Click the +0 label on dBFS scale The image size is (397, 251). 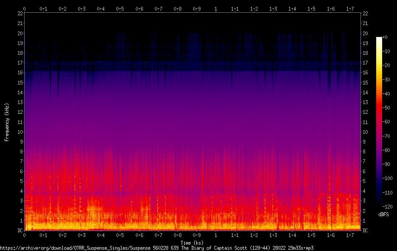tap(385, 37)
